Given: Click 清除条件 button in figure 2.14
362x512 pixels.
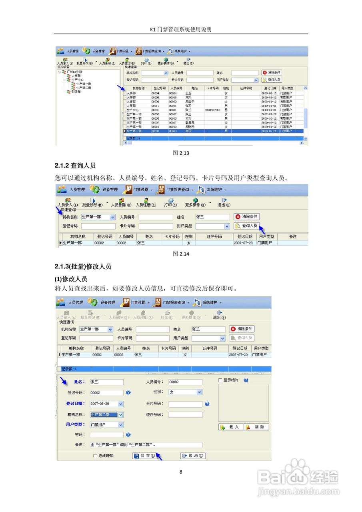Looking at the screenshot, I should pos(247,217).
